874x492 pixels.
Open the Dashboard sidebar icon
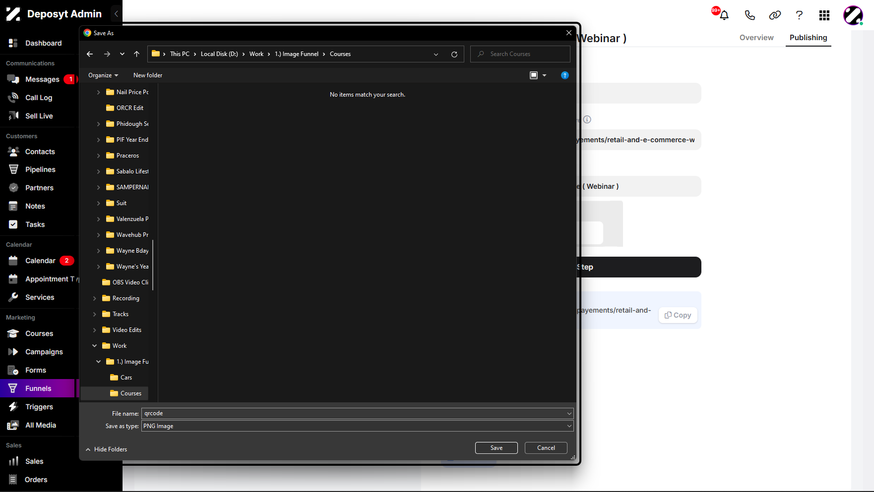point(13,43)
